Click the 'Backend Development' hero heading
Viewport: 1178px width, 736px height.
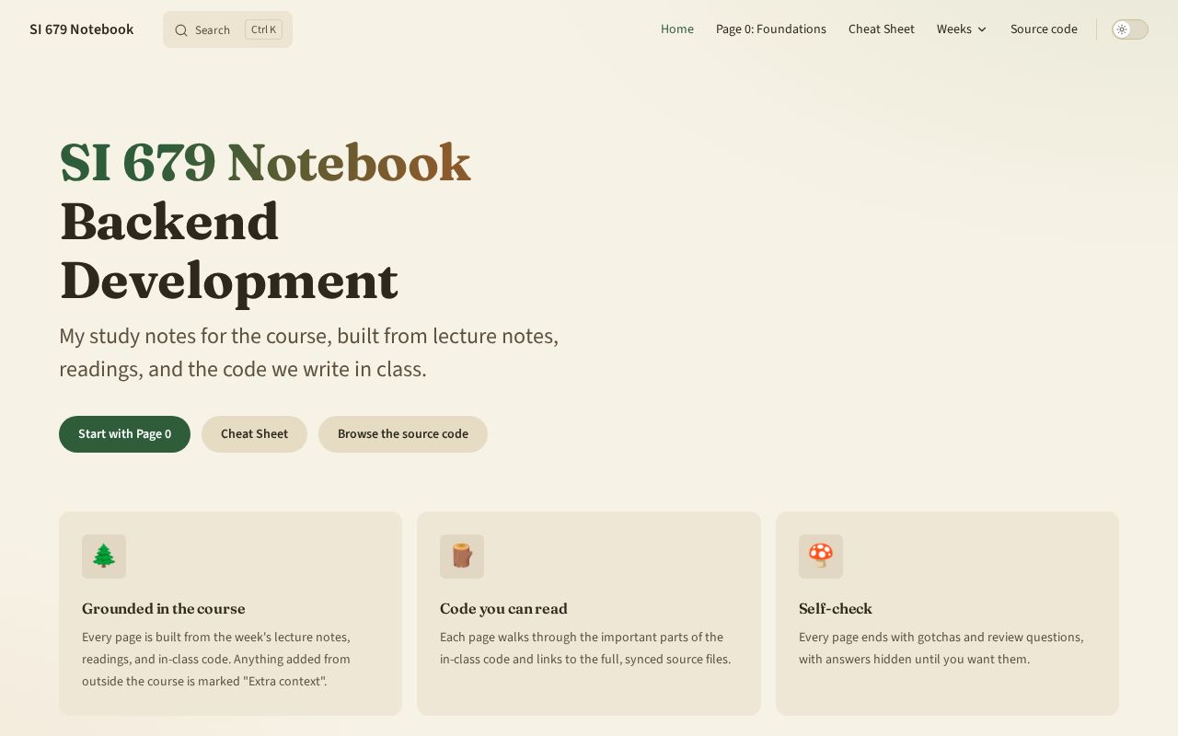point(229,251)
